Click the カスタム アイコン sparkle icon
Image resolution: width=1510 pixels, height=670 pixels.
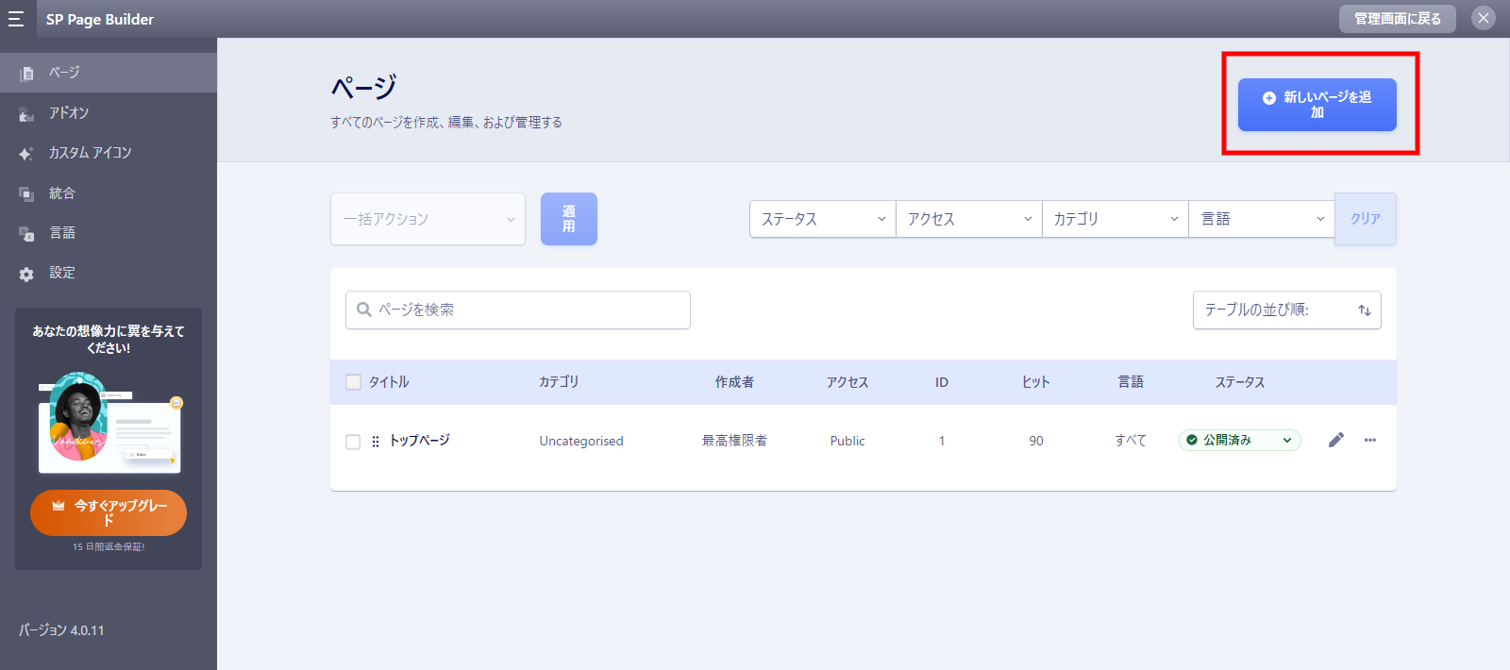[26, 154]
